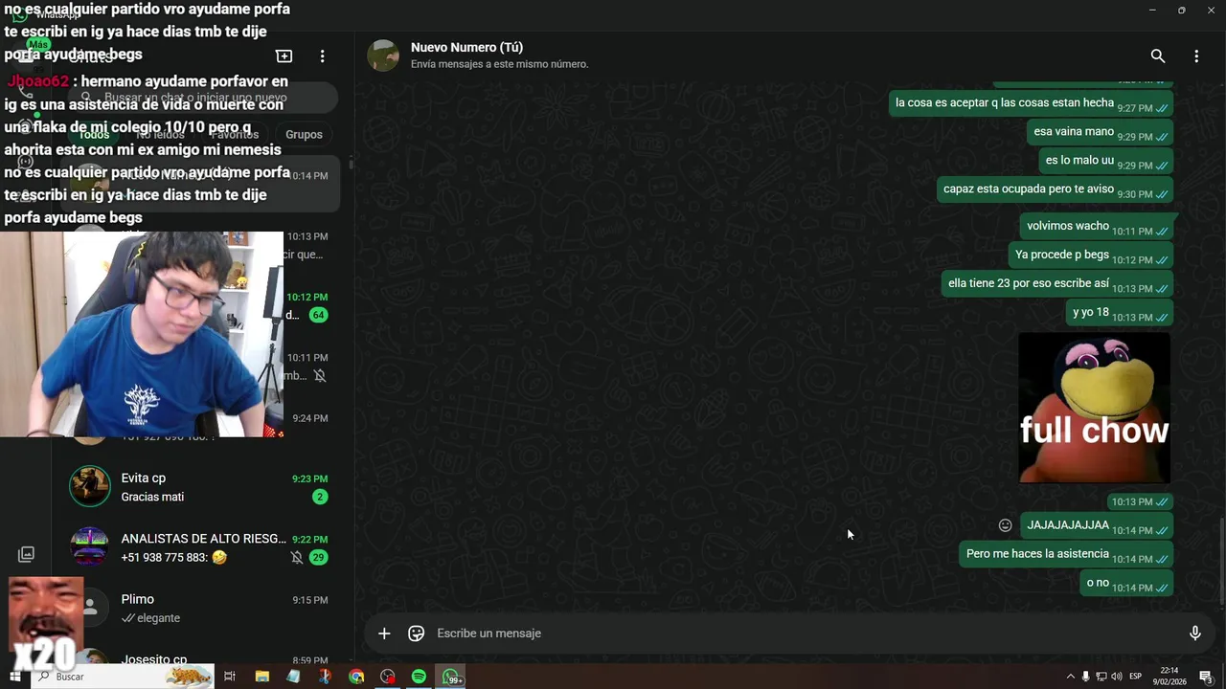Viewport: 1226px width, 689px height.
Task: Open the Nuevo Numero profile picture in the header
Action: (383, 56)
